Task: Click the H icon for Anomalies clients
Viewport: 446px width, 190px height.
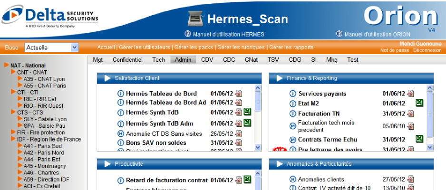Action: (293, 180)
